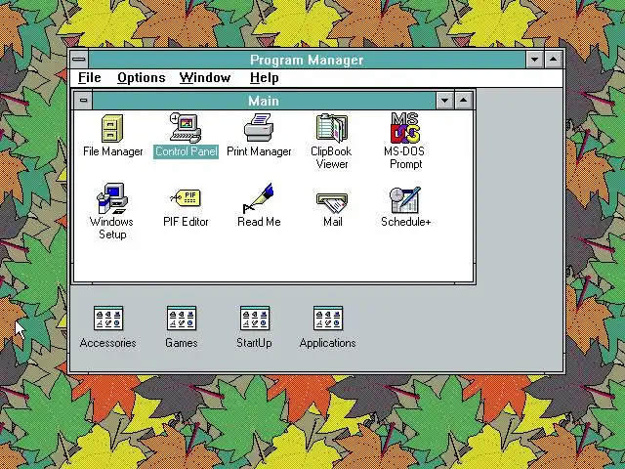
Task: Click the Program Manager title bar
Action: pyautogui.click(x=307, y=60)
